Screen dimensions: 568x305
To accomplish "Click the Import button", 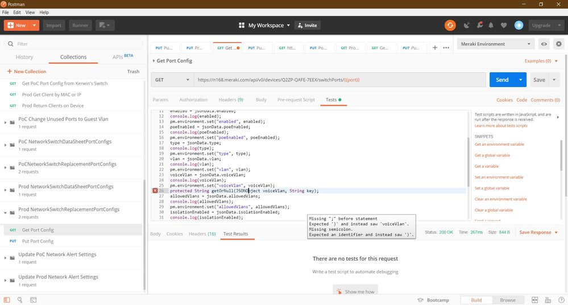I will coord(53,26).
